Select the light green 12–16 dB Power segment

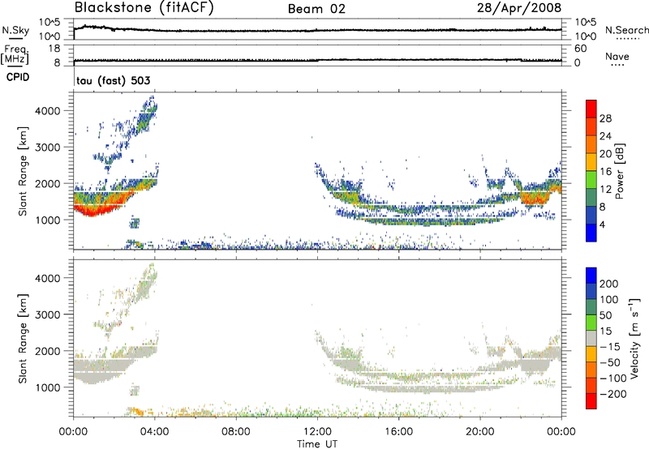[591, 180]
